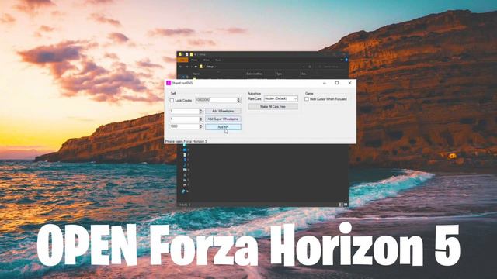Sort by Name column in Explorer
The image size is (497, 279).
point(196,74)
